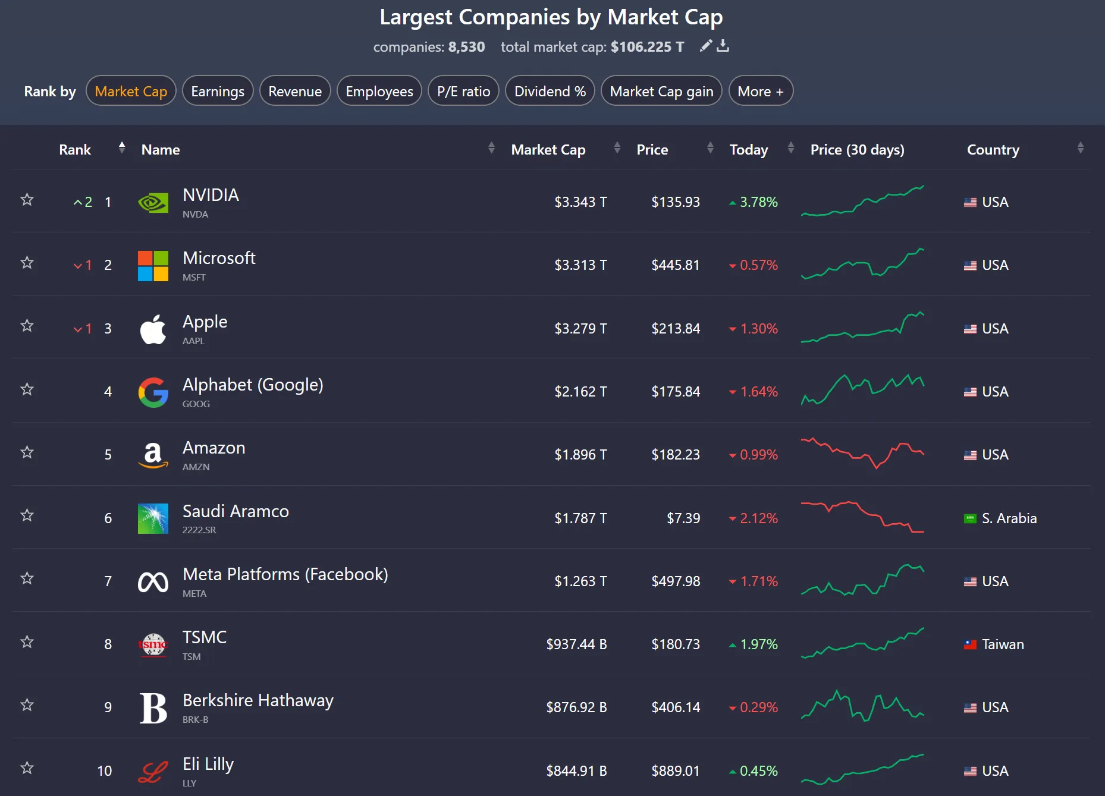Open the TSMC company link
The width and height of the screenshot is (1105, 796).
(x=205, y=638)
